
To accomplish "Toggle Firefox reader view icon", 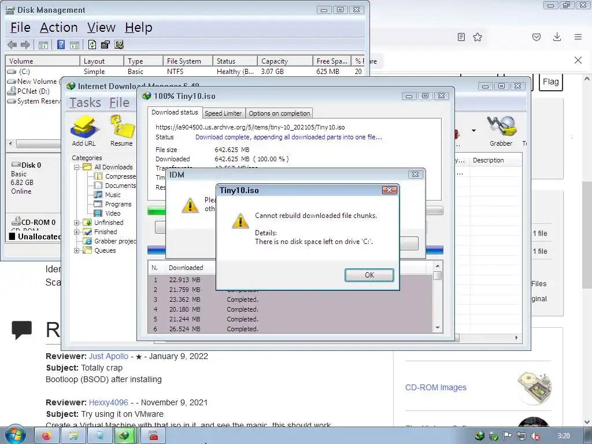I will tap(461, 37).
